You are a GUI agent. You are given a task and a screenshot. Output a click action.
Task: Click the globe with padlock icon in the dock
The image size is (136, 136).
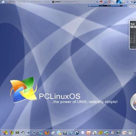point(59,133)
